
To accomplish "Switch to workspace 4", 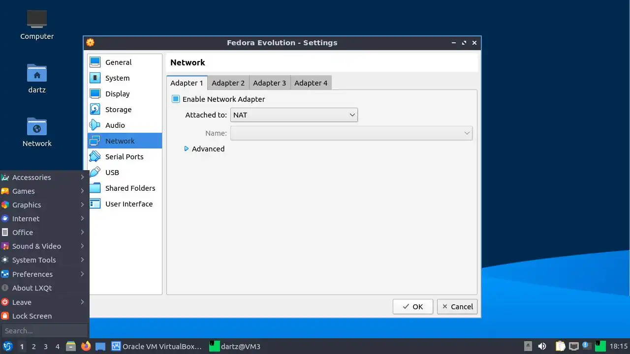I will click(x=57, y=347).
